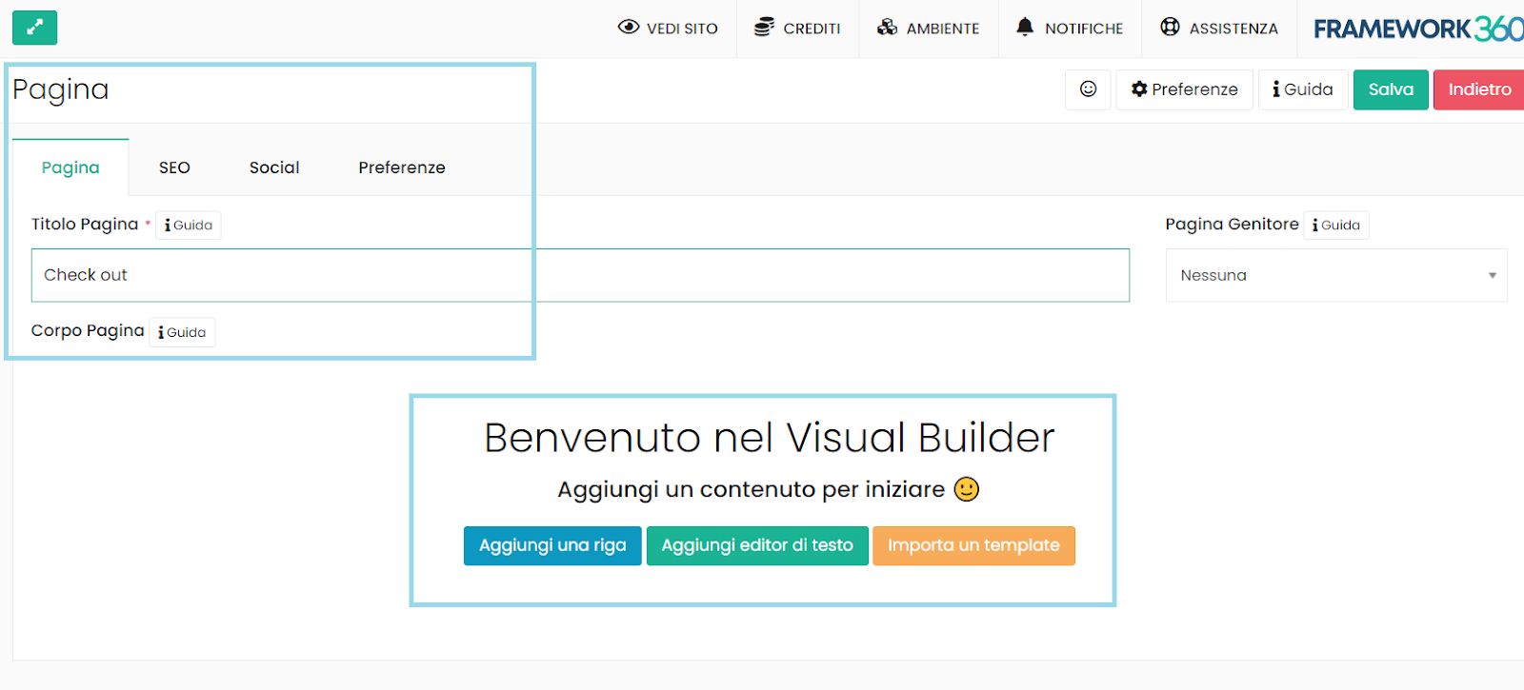
Task: Focus the Titolo Pagina input field
Action: coord(580,275)
